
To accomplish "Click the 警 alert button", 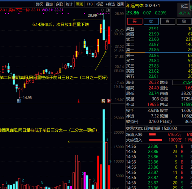I will tap(184, 21).
